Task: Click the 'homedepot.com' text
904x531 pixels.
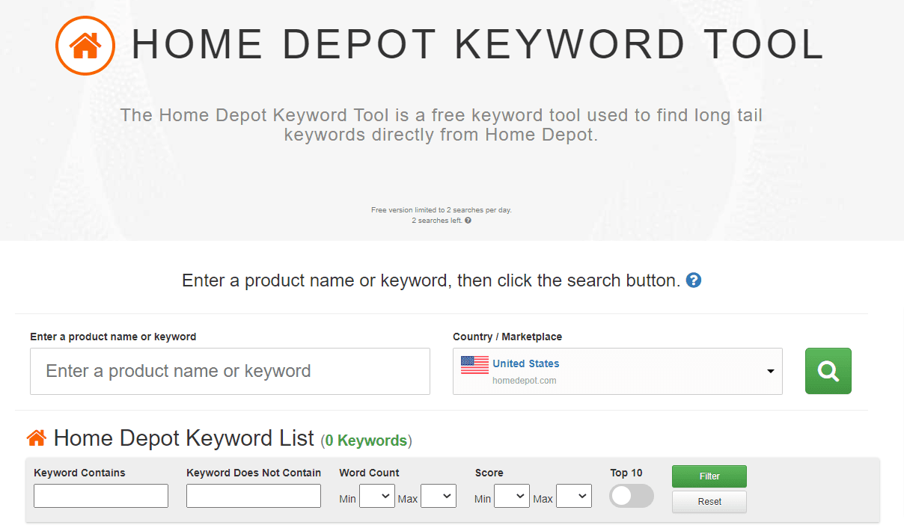Action: 525,381
